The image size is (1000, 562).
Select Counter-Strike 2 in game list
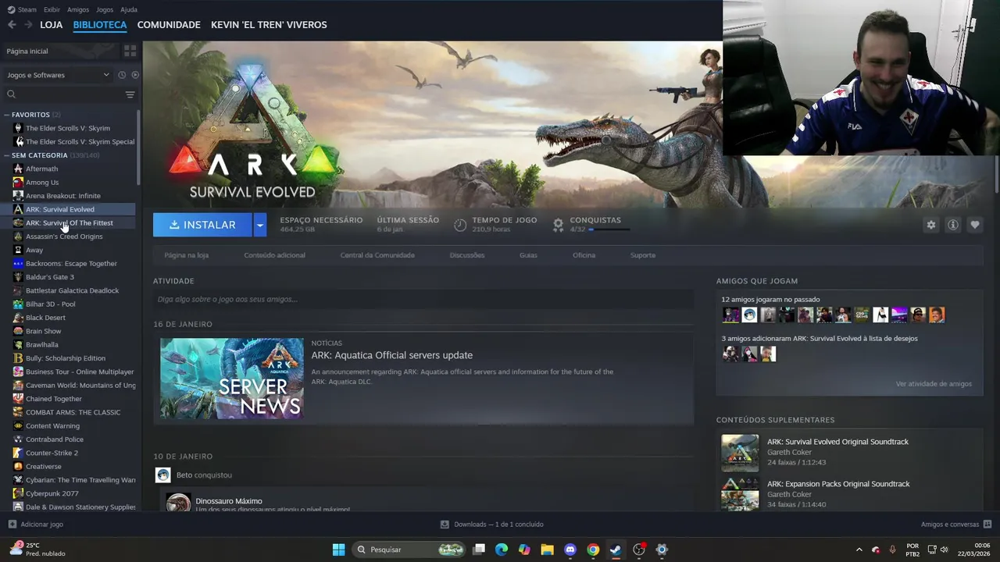52,453
